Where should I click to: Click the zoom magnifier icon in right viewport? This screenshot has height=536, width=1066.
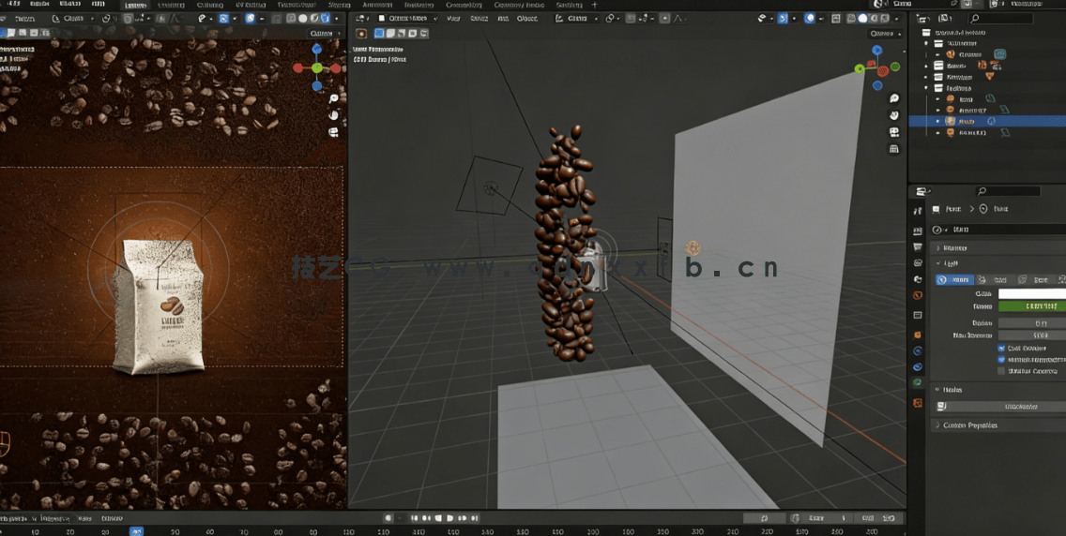coord(894,98)
